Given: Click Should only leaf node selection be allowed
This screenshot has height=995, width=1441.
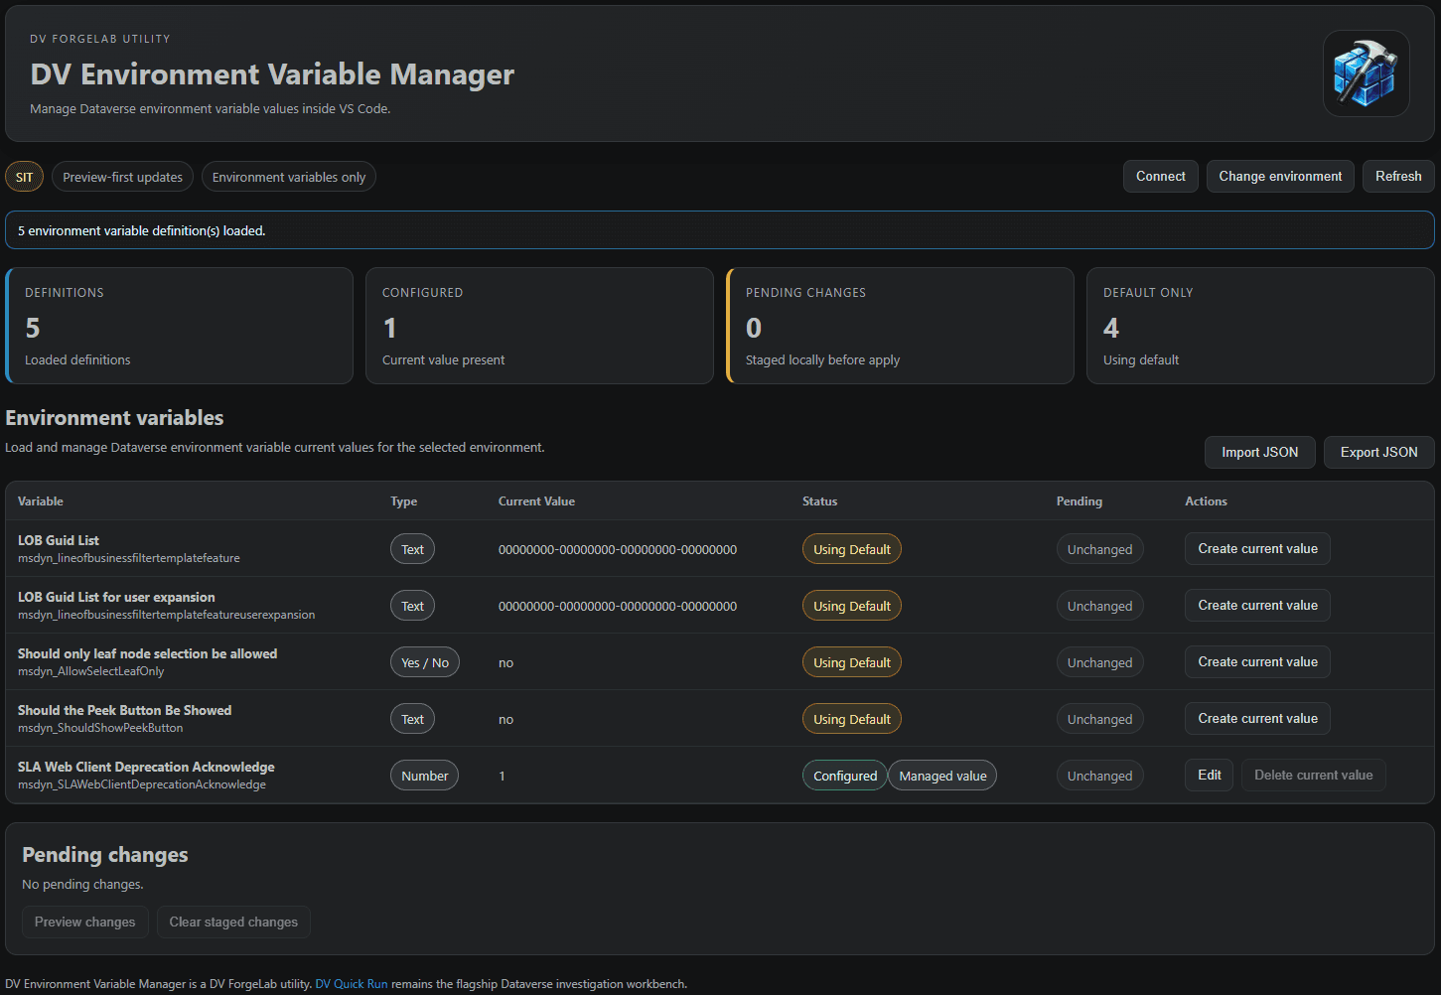Looking at the screenshot, I should click(147, 653).
